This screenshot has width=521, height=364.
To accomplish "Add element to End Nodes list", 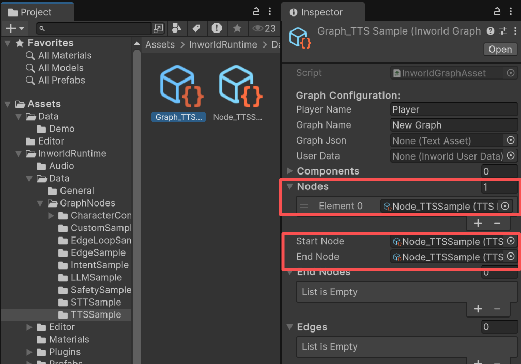I will tap(478, 309).
